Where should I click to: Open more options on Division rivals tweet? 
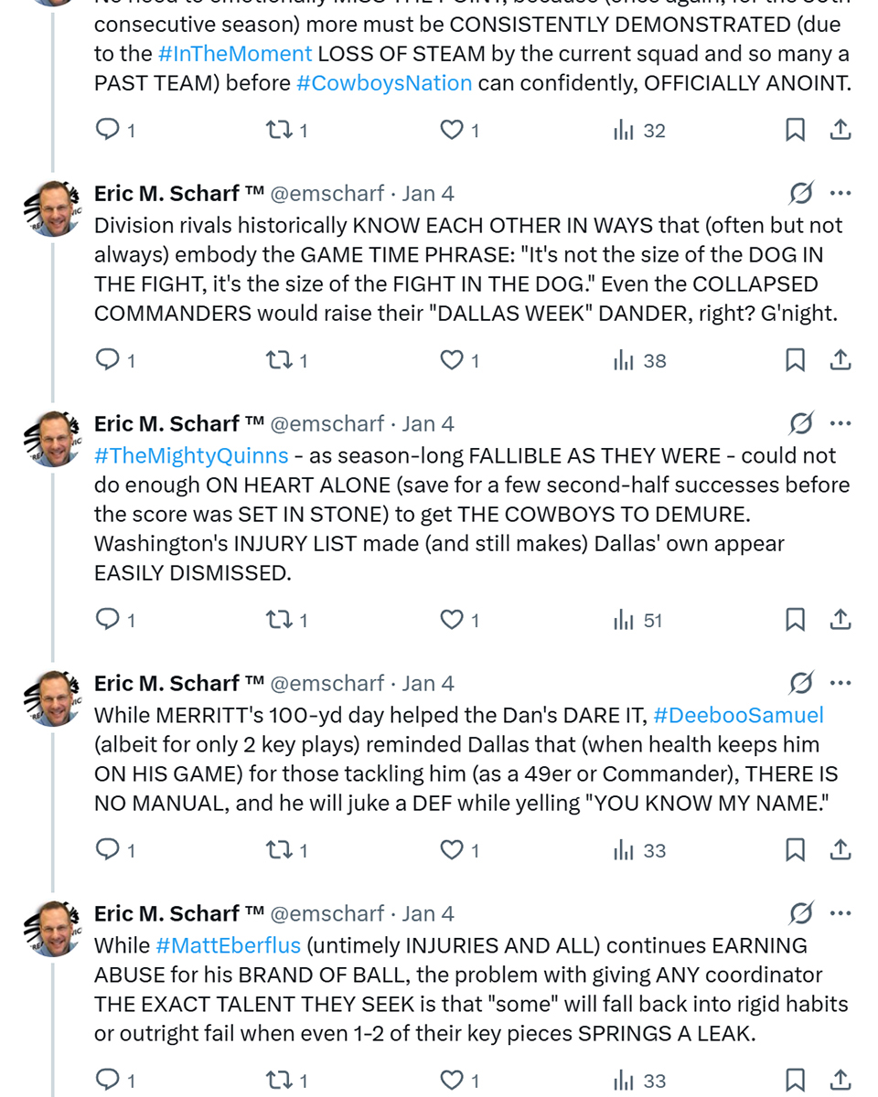pyautogui.click(x=840, y=194)
